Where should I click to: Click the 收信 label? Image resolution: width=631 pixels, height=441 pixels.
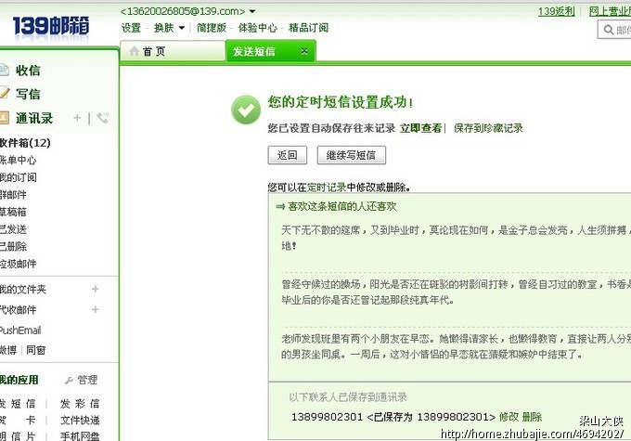pos(28,70)
